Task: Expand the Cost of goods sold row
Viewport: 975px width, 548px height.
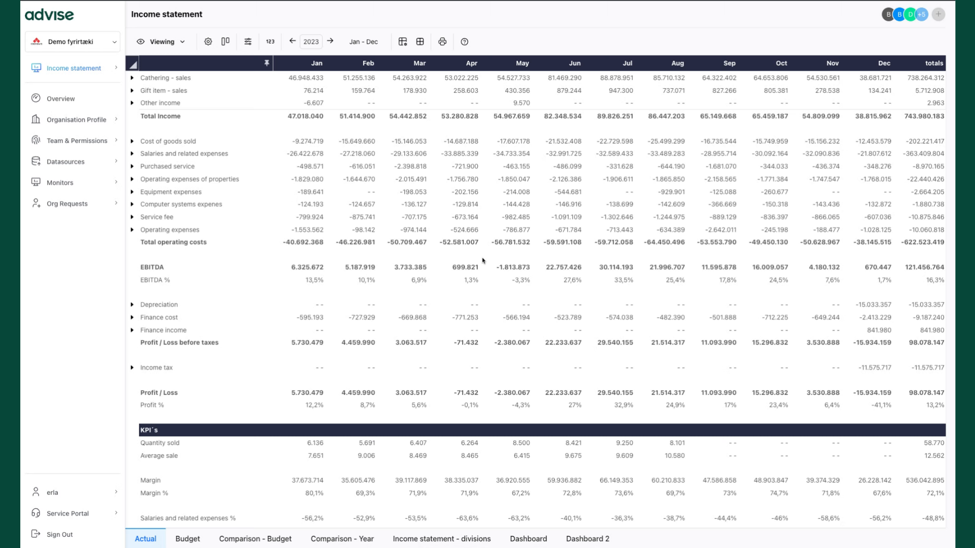Action: click(x=132, y=141)
